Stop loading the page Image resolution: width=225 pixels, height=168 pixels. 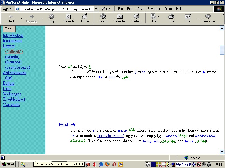(52, 18)
